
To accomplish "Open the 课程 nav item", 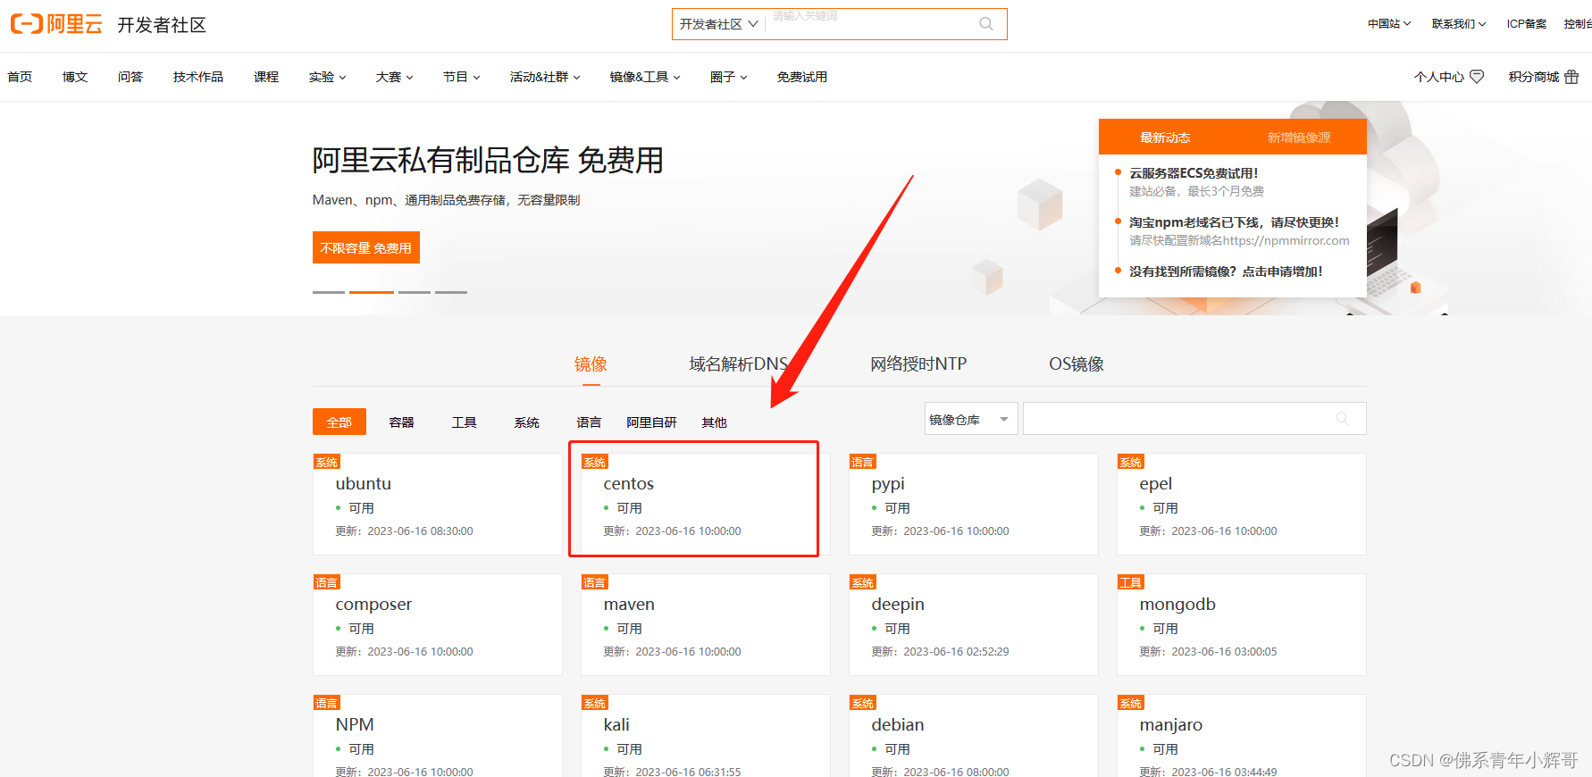I will pyautogui.click(x=266, y=77).
